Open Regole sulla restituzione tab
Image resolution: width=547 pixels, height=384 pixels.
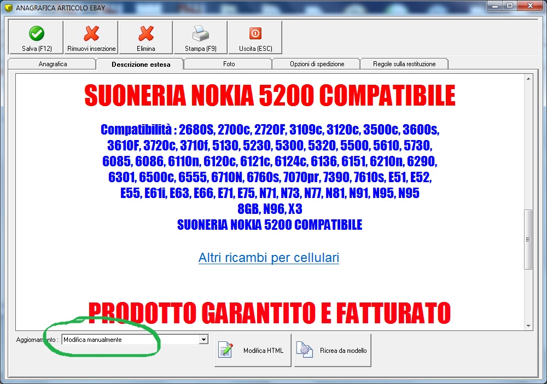(x=404, y=64)
